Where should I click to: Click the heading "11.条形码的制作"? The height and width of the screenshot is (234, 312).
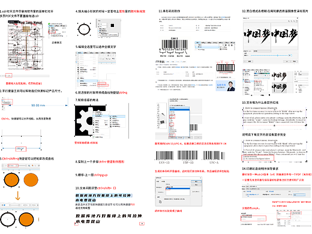169,11
